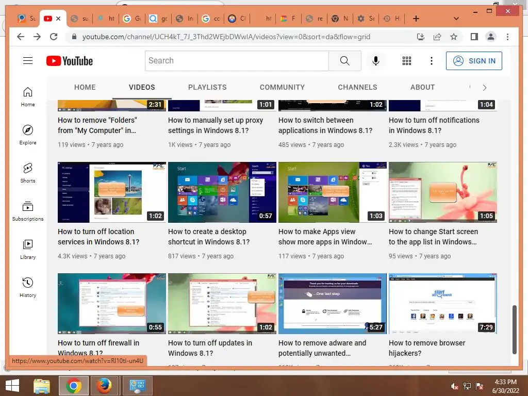Play the turn off updates thumbnail

[x=222, y=303]
